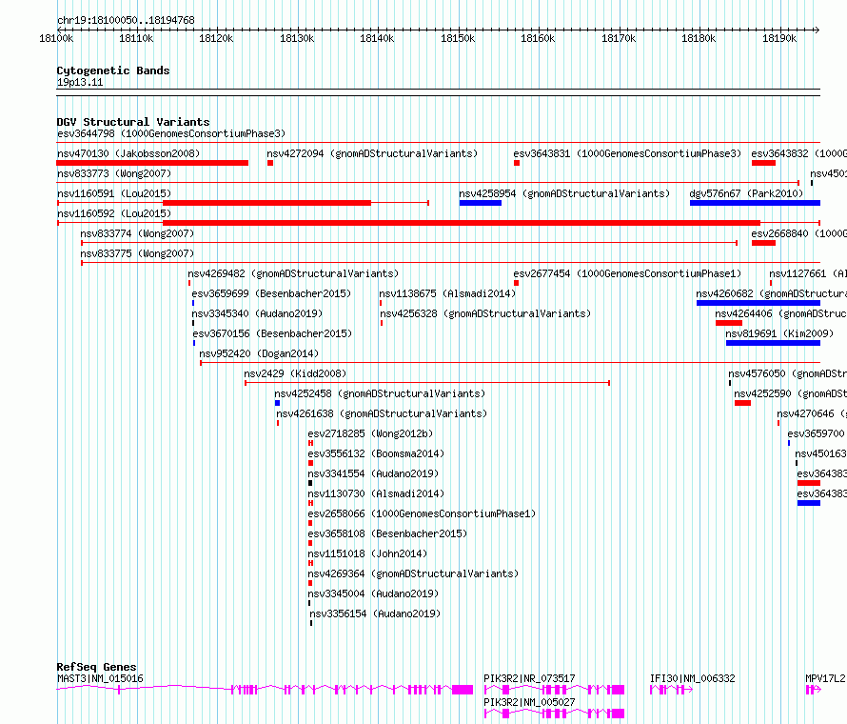Open IFI30|NM_006332 gene label
Image resolution: width=847 pixels, height=724 pixels.
(x=693, y=678)
